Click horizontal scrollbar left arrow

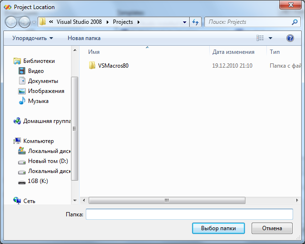(84, 200)
